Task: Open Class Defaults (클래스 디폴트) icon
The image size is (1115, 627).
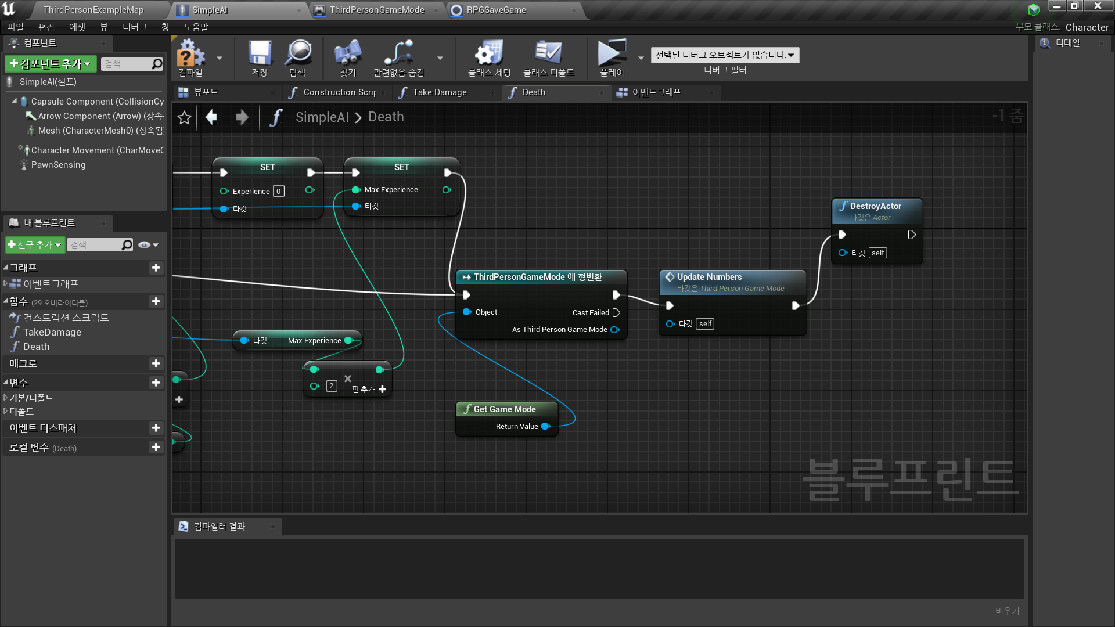Action: 548,54
